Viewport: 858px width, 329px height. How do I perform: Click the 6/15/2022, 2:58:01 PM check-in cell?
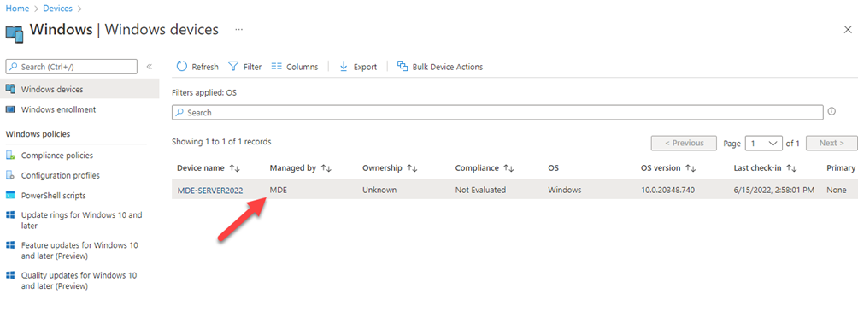(773, 190)
